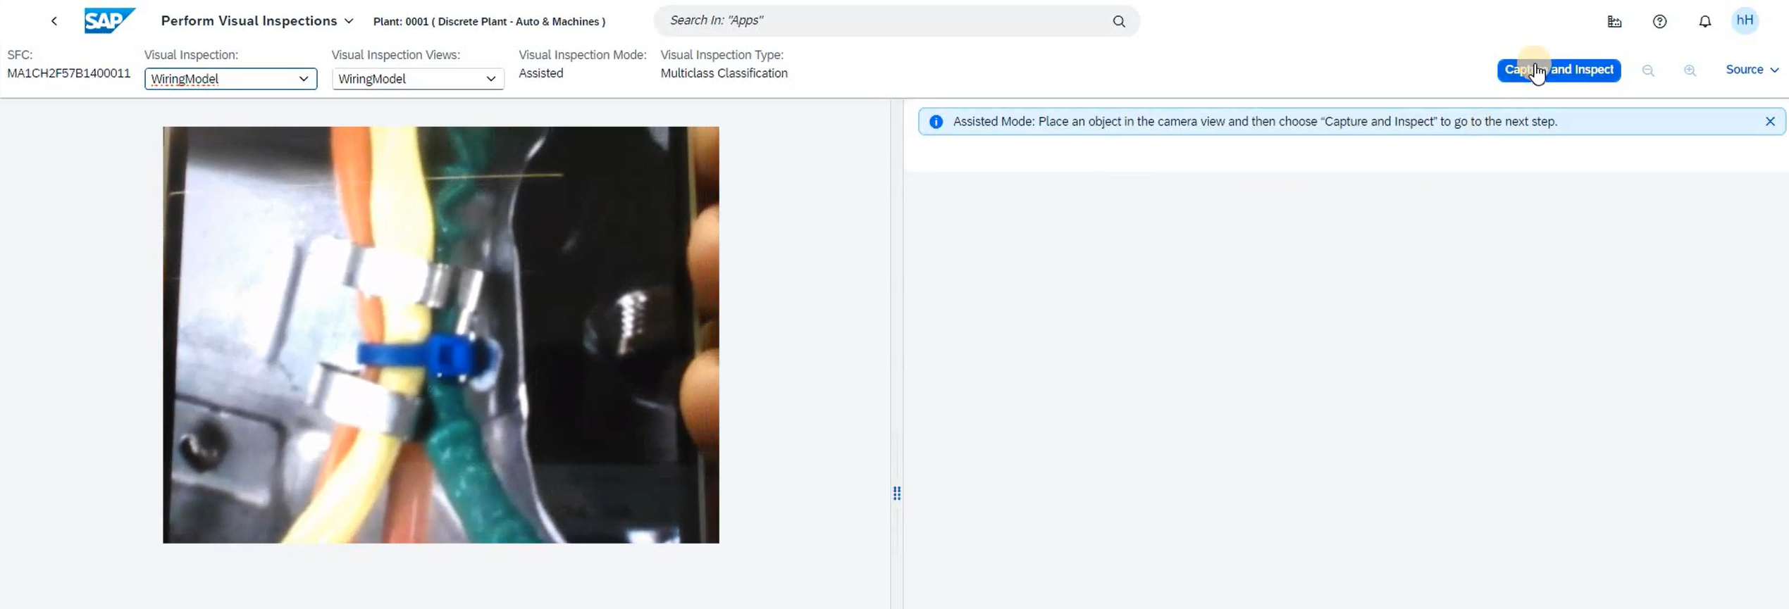Click the vertical splitter drag handle
Viewport: 1789px width, 609px height.
[896, 493]
